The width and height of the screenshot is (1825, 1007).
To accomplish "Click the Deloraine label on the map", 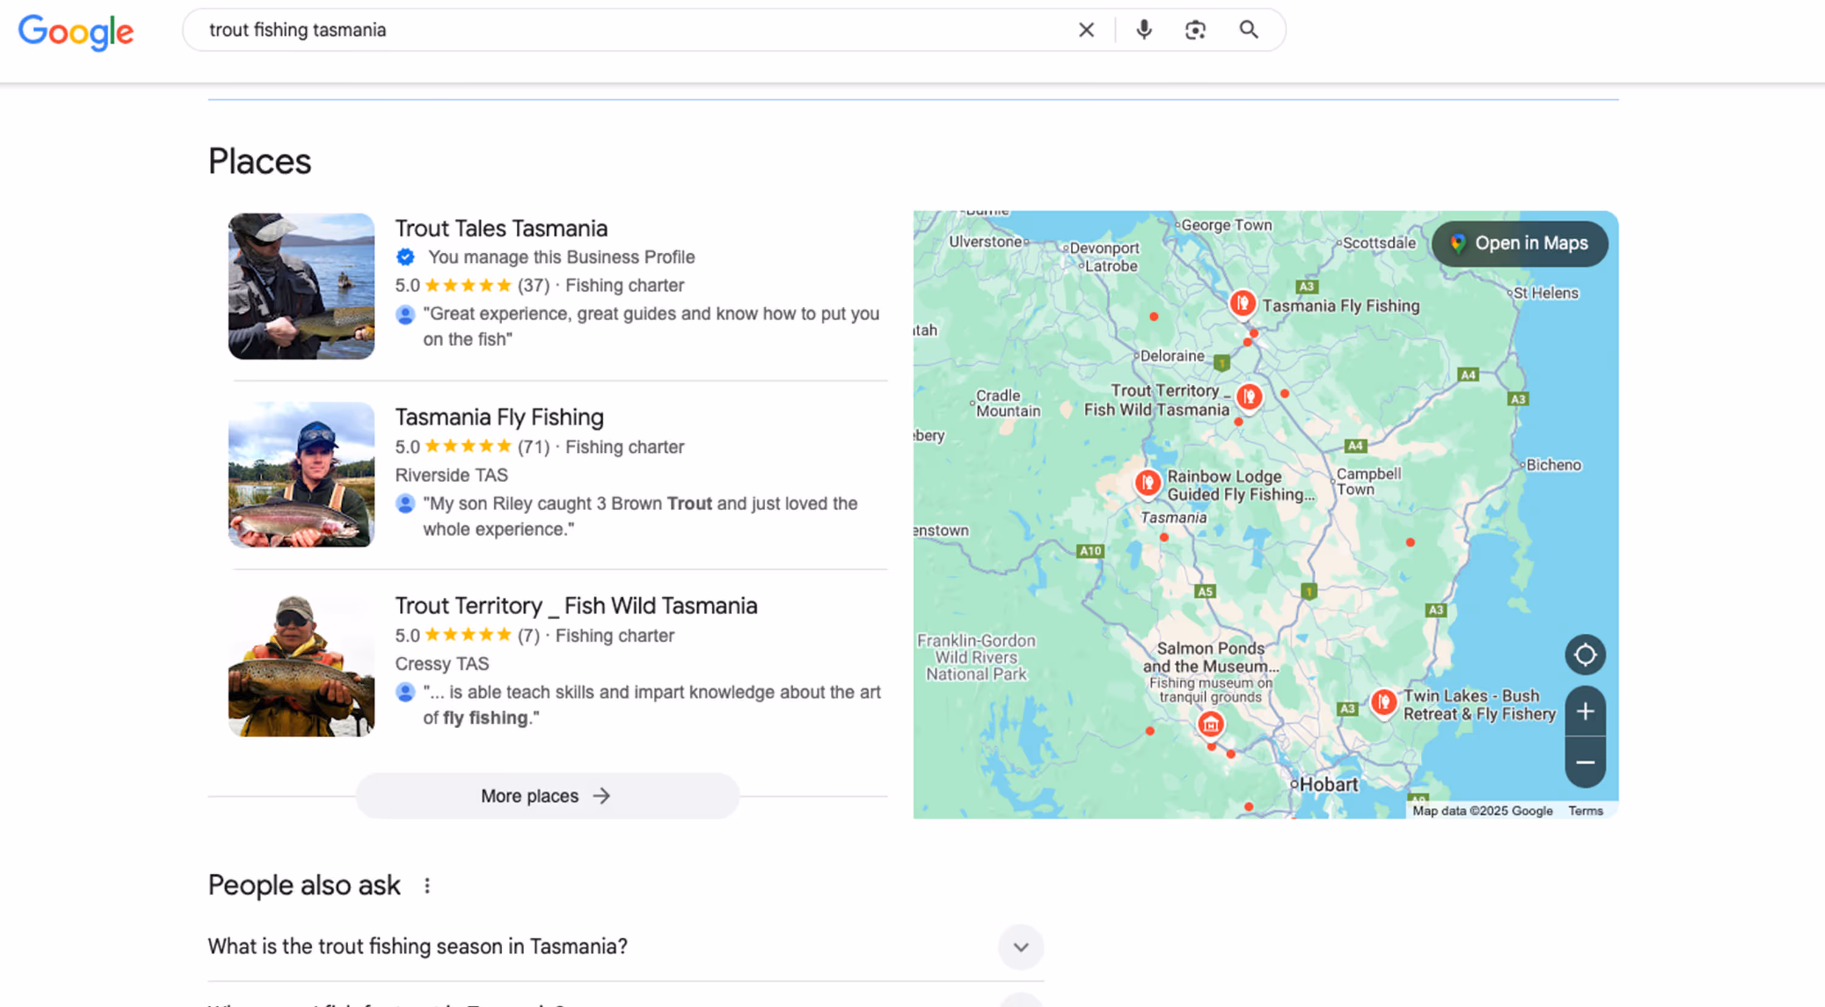I will tap(1172, 356).
